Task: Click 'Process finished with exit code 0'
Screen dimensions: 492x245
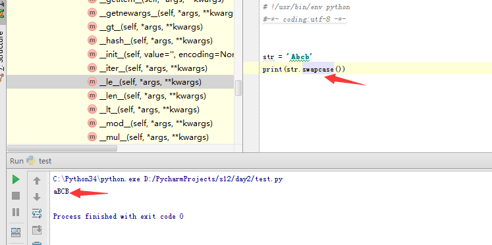Action: tap(118, 216)
